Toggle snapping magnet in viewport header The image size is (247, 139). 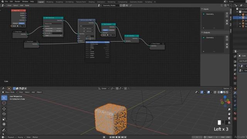(x=117, y=88)
